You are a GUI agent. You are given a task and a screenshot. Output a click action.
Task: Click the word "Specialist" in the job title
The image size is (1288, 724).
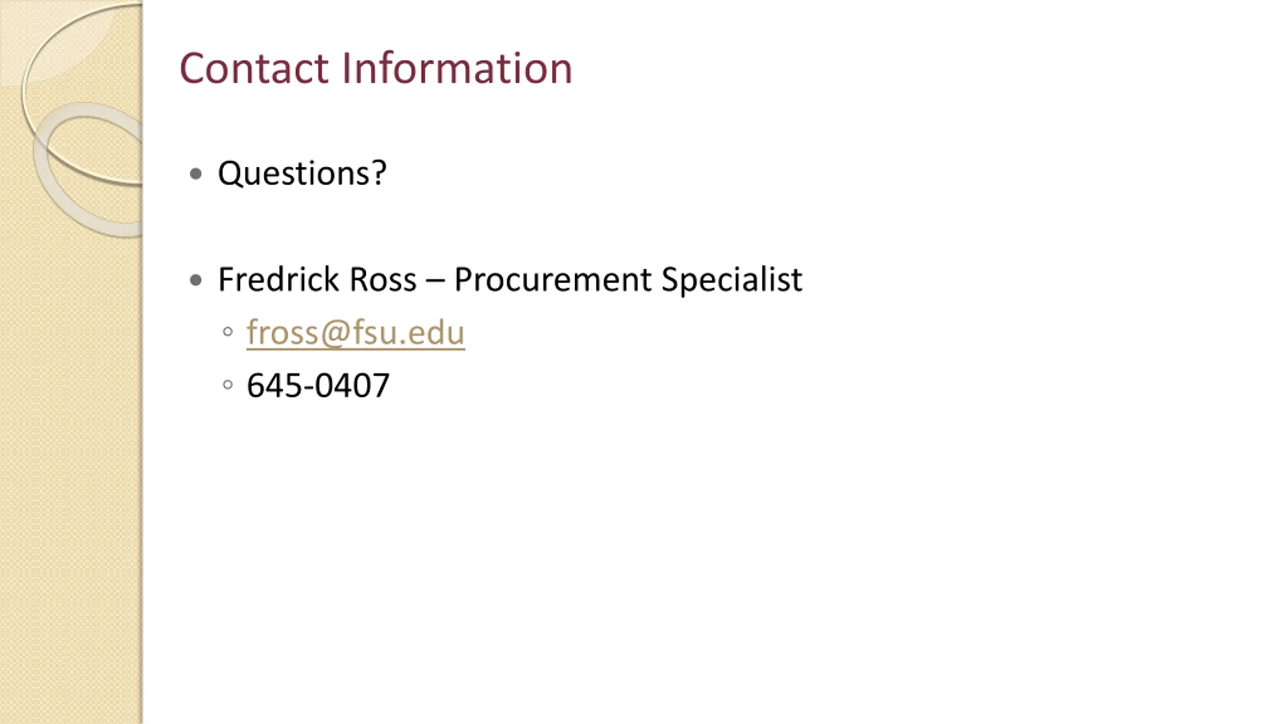click(x=732, y=280)
